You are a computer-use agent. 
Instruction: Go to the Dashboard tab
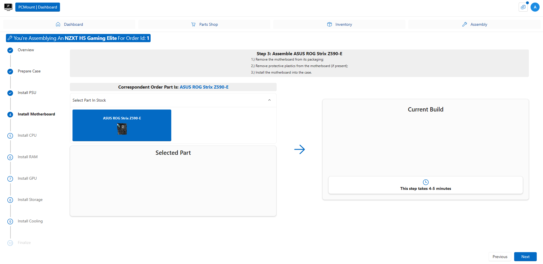[69, 24]
